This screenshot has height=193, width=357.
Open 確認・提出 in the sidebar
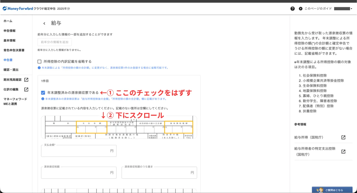tap(11, 70)
